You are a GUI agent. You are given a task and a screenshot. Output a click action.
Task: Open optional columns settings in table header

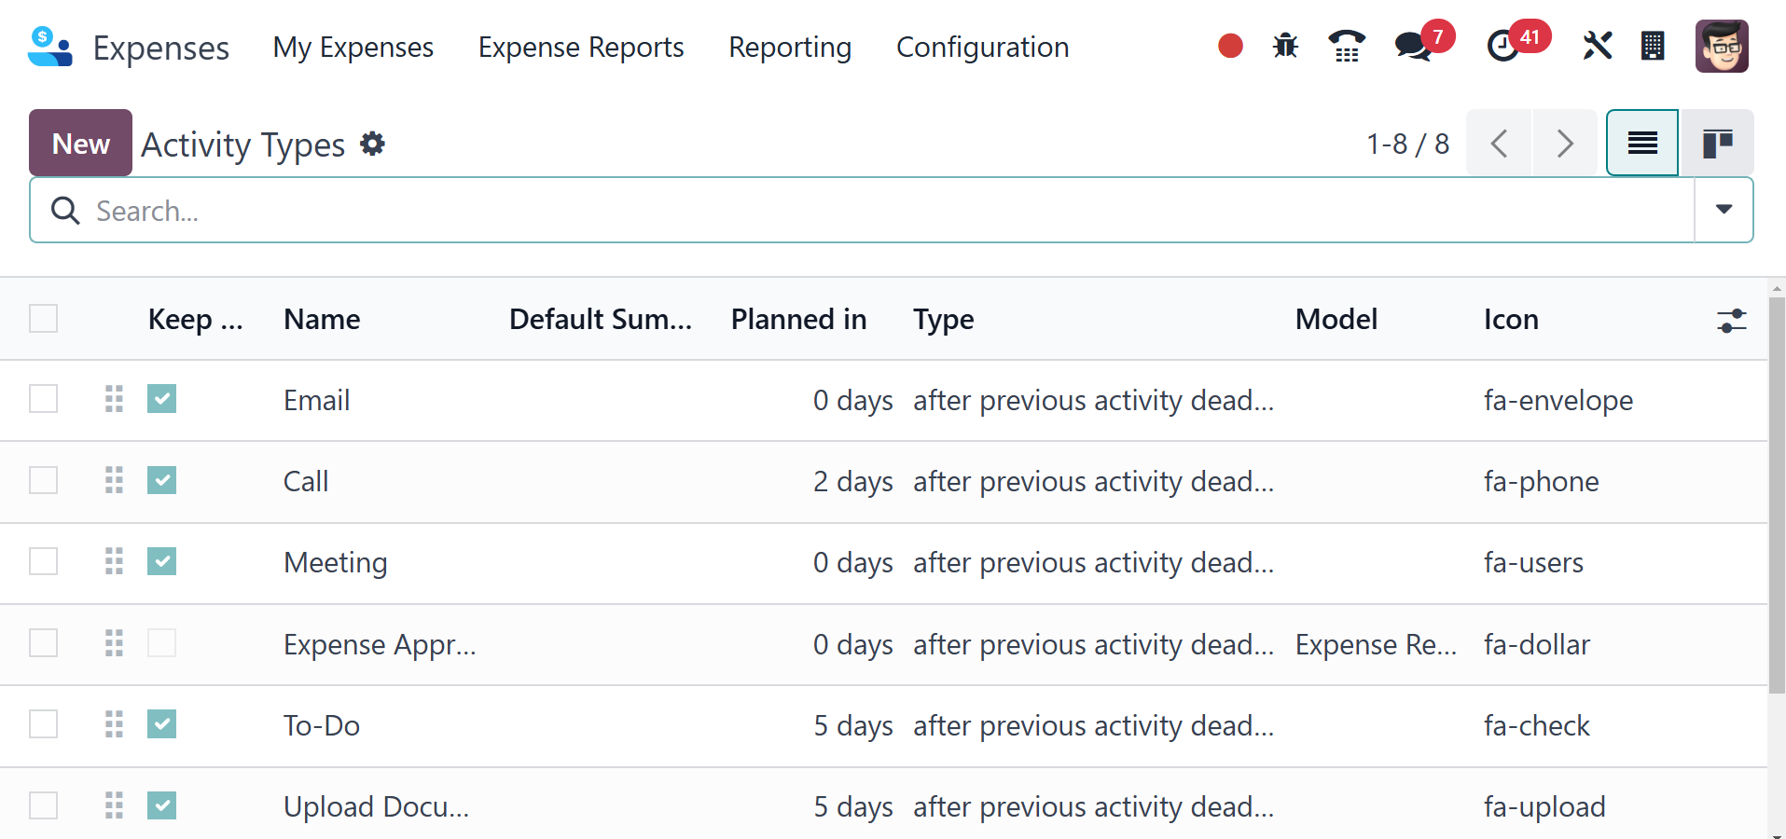tap(1731, 321)
